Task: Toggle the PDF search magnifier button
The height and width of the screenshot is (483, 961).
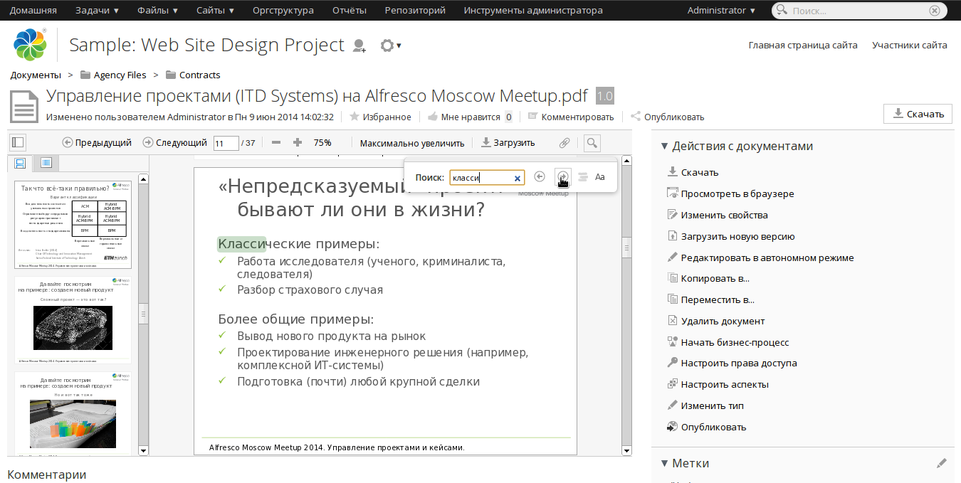Action: tap(592, 143)
